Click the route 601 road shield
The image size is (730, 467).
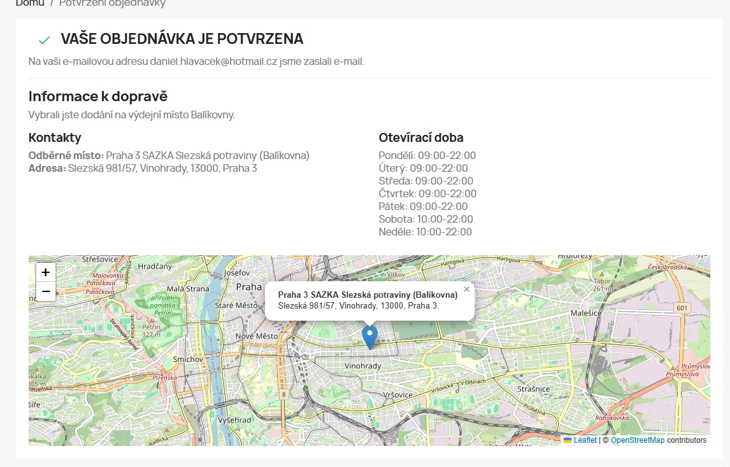point(682,308)
